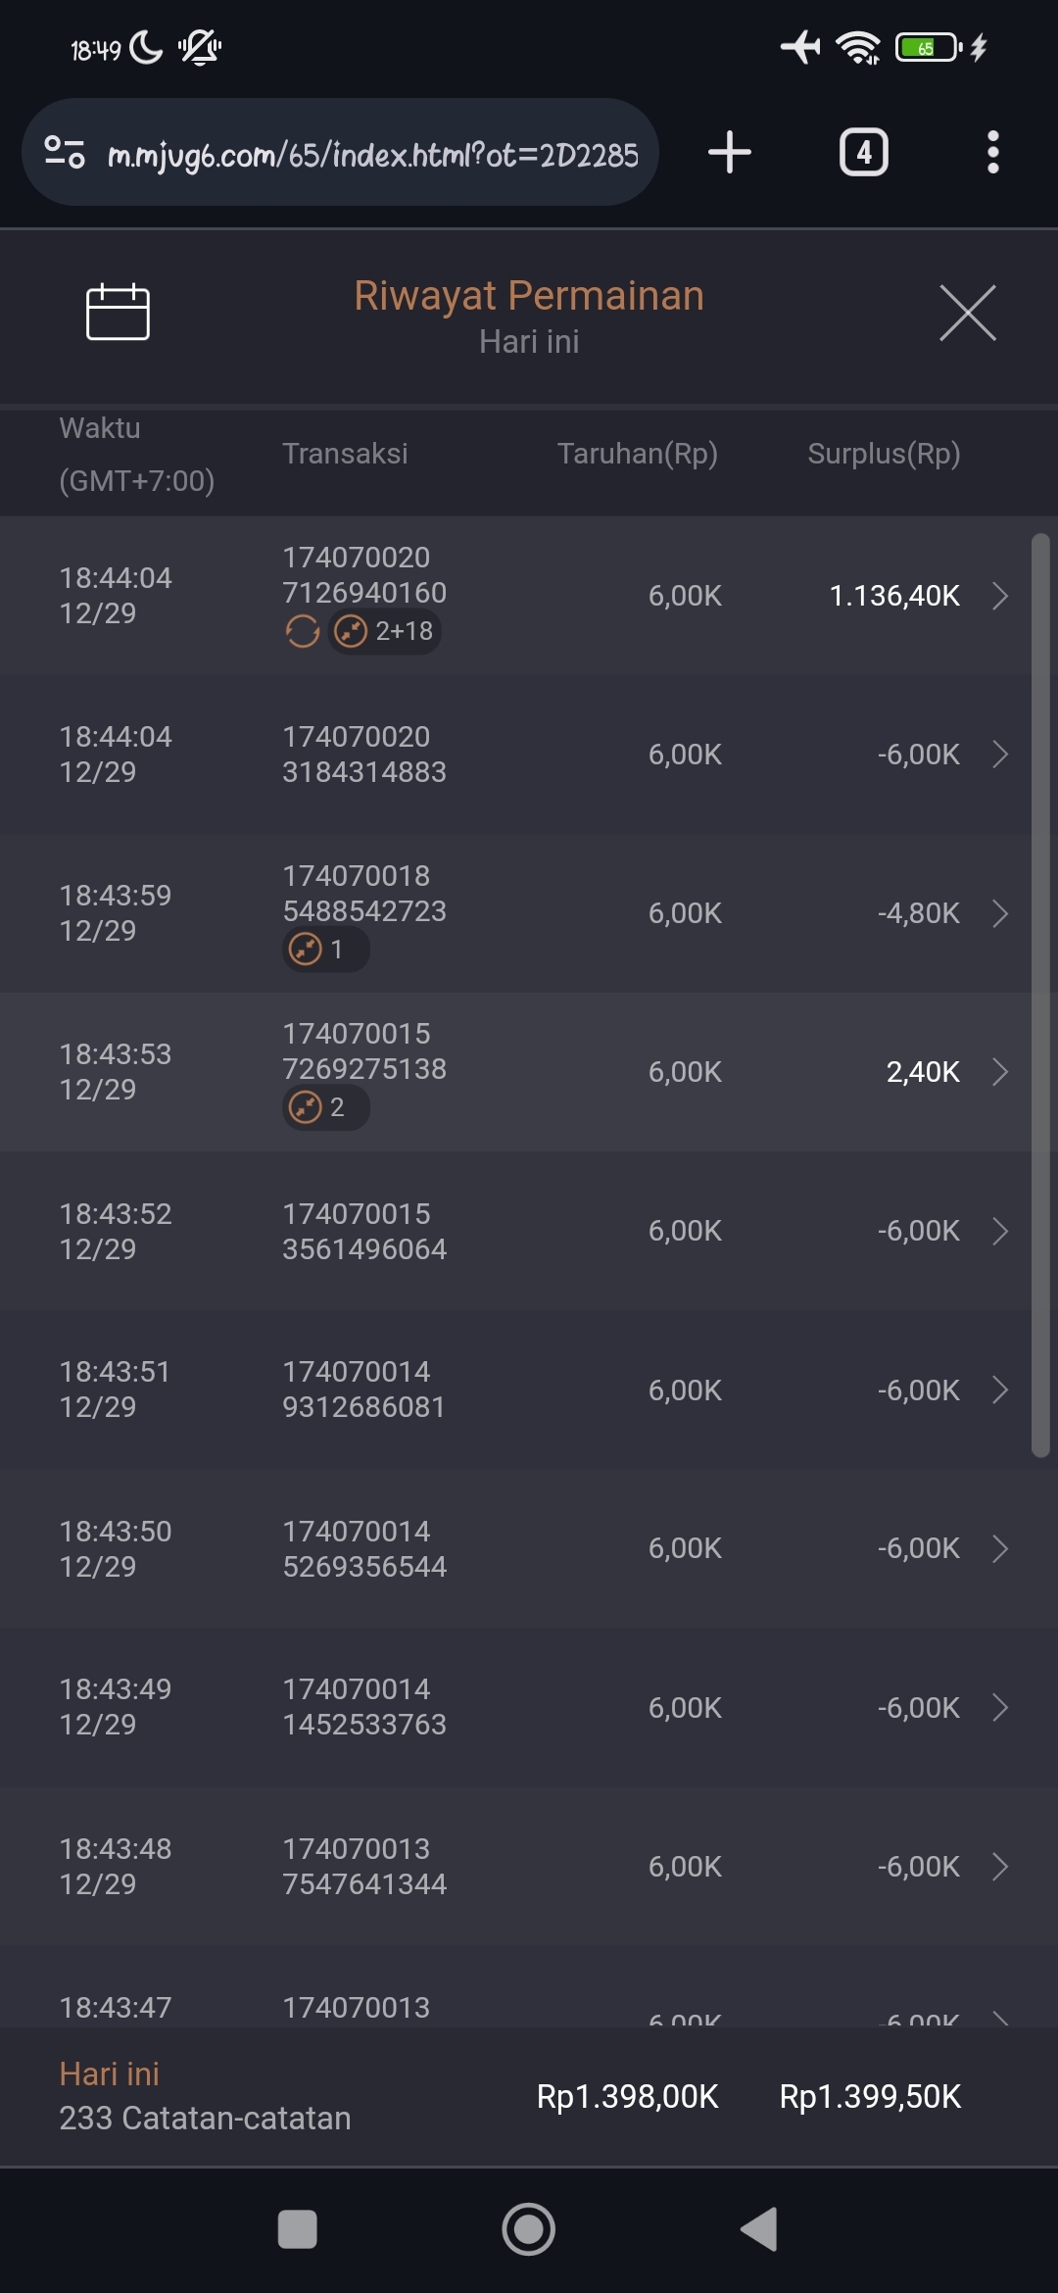Open the tab switcher showing 4 tabs

863,153
